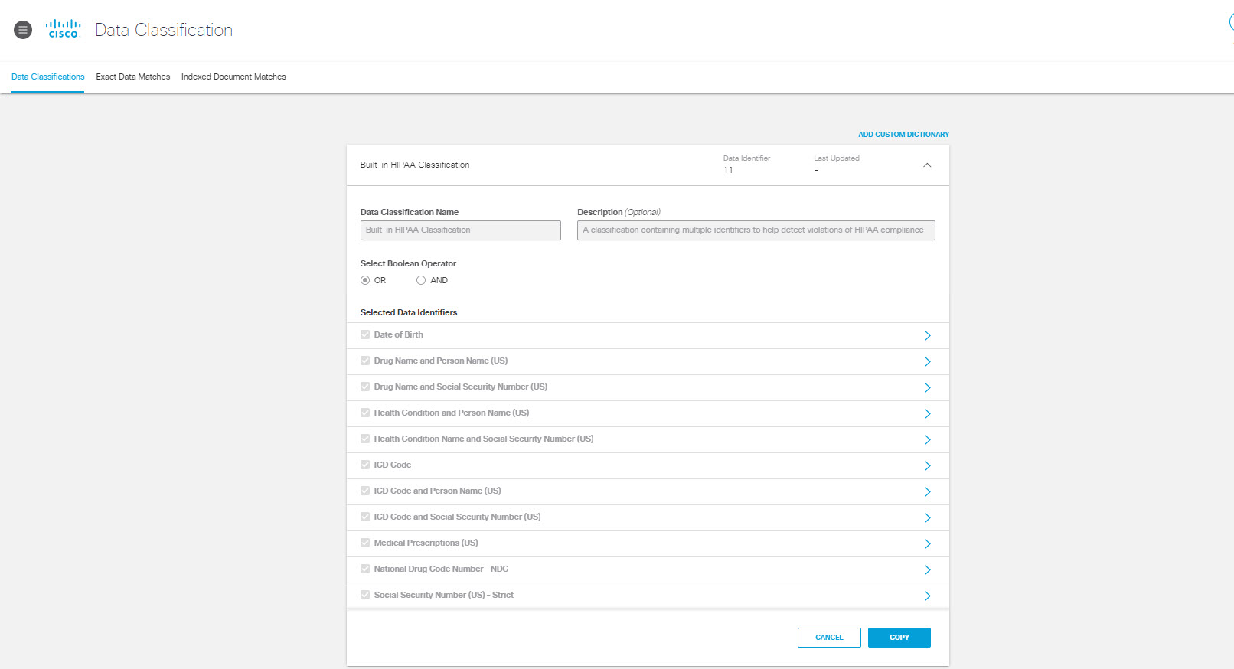Toggle Drug Name and Social Security Number checkbox
The height and width of the screenshot is (669, 1234).
(x=365, y=387)
